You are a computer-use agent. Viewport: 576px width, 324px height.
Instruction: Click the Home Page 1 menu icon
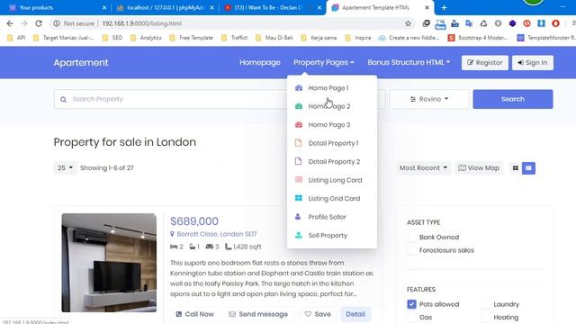(299, 88)
